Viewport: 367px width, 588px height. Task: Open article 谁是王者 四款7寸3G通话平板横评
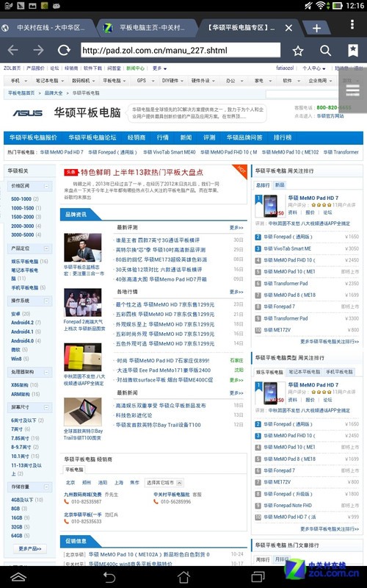tap(158, 240)
